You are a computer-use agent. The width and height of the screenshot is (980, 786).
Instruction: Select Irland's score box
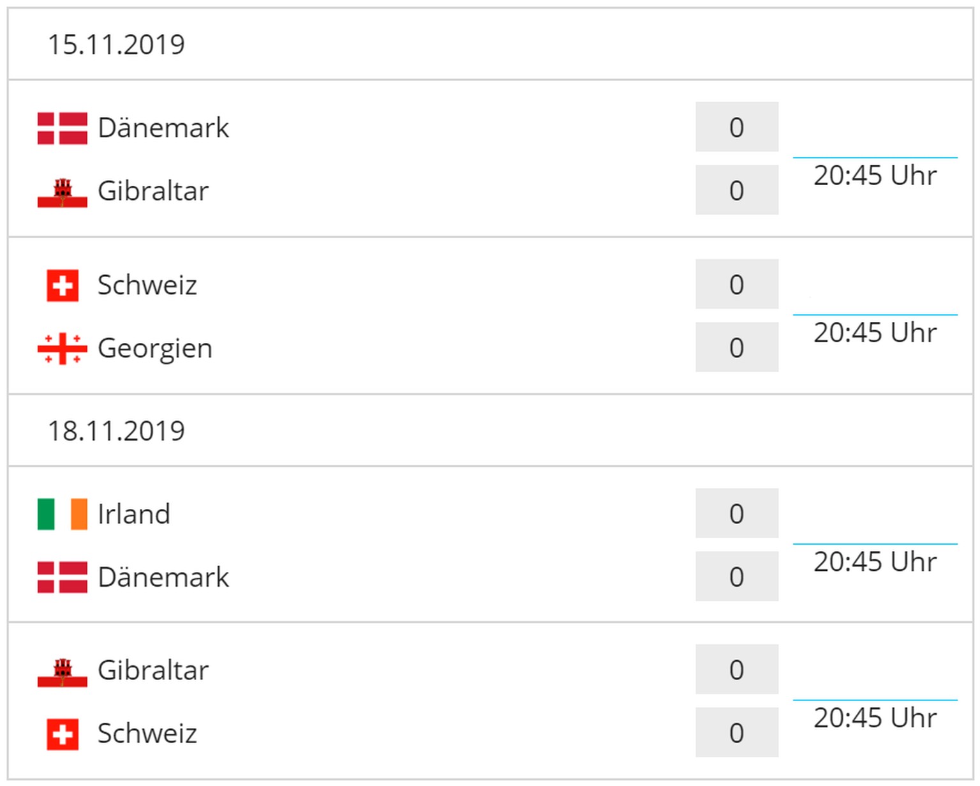[x=736, y=513]
